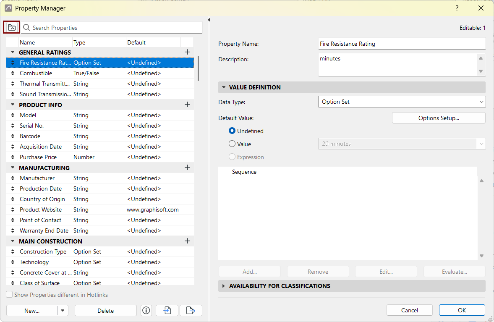The image size is (494, 322).
Task: Add a property to GENERAL RATINGS group
Action: pyautogui.click(x=188, y=52)
